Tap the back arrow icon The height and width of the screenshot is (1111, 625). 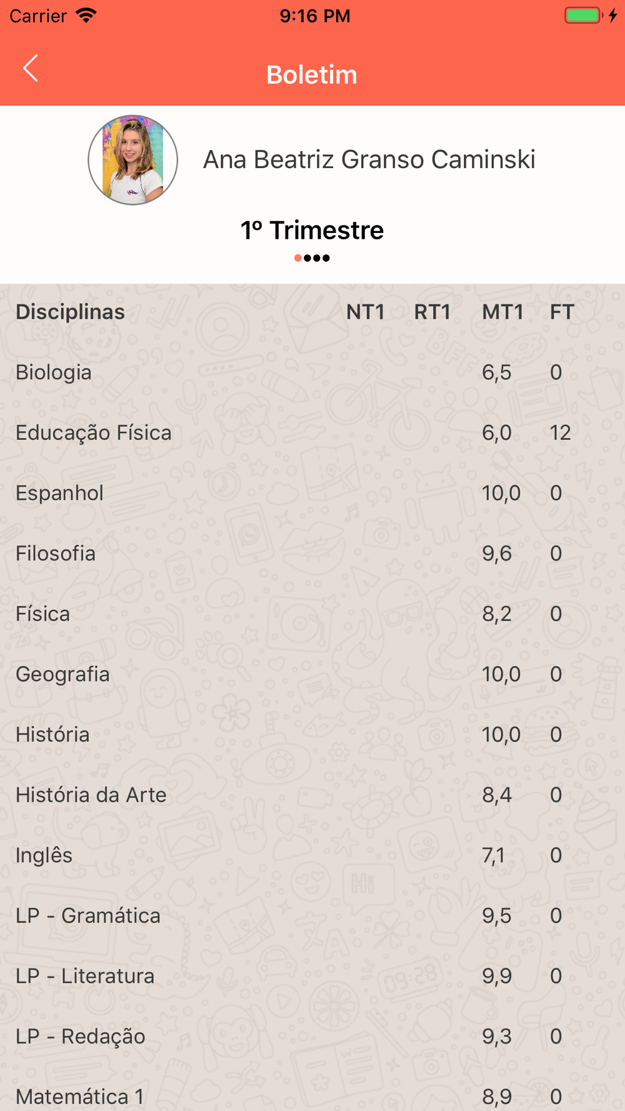click(30, 68)
